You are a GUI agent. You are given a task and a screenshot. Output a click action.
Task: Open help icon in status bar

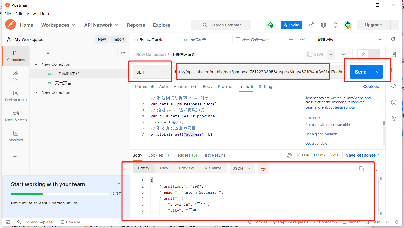(x=397, y=222)
